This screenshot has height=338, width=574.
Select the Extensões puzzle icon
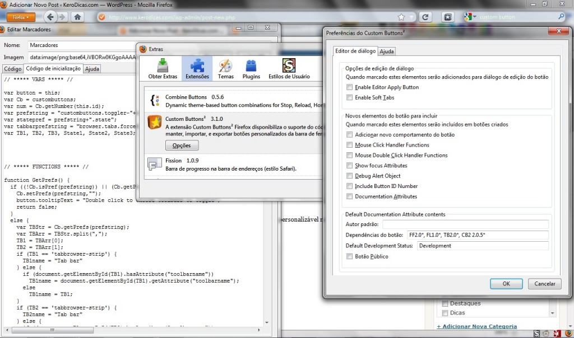click(x=197, y=69)
